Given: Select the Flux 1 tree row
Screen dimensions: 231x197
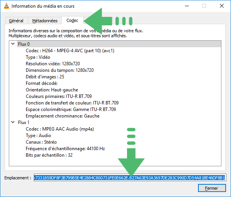Looking at the screenshot, I should click(x=119, y=123).
